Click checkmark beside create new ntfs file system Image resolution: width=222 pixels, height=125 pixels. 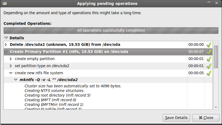pos(209,73)
